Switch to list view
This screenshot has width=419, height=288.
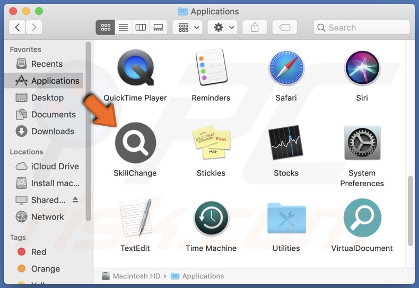tap(123, 27)
